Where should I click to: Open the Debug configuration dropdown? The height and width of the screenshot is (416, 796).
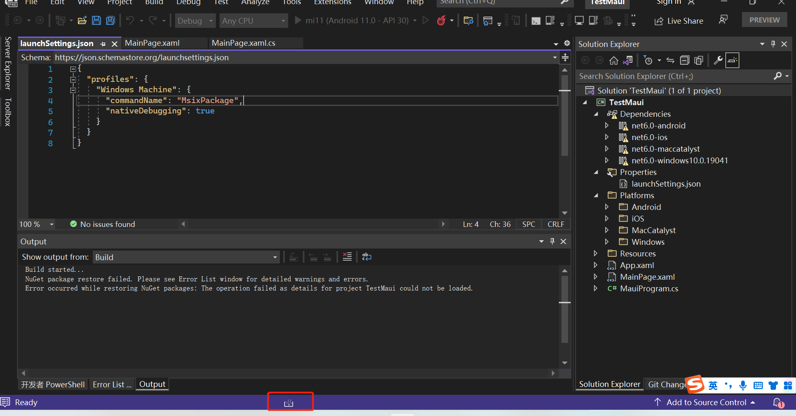195,21
